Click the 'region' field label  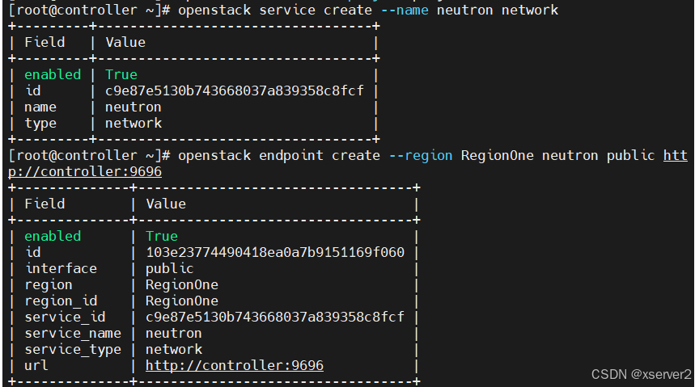[x=49, y=285]
